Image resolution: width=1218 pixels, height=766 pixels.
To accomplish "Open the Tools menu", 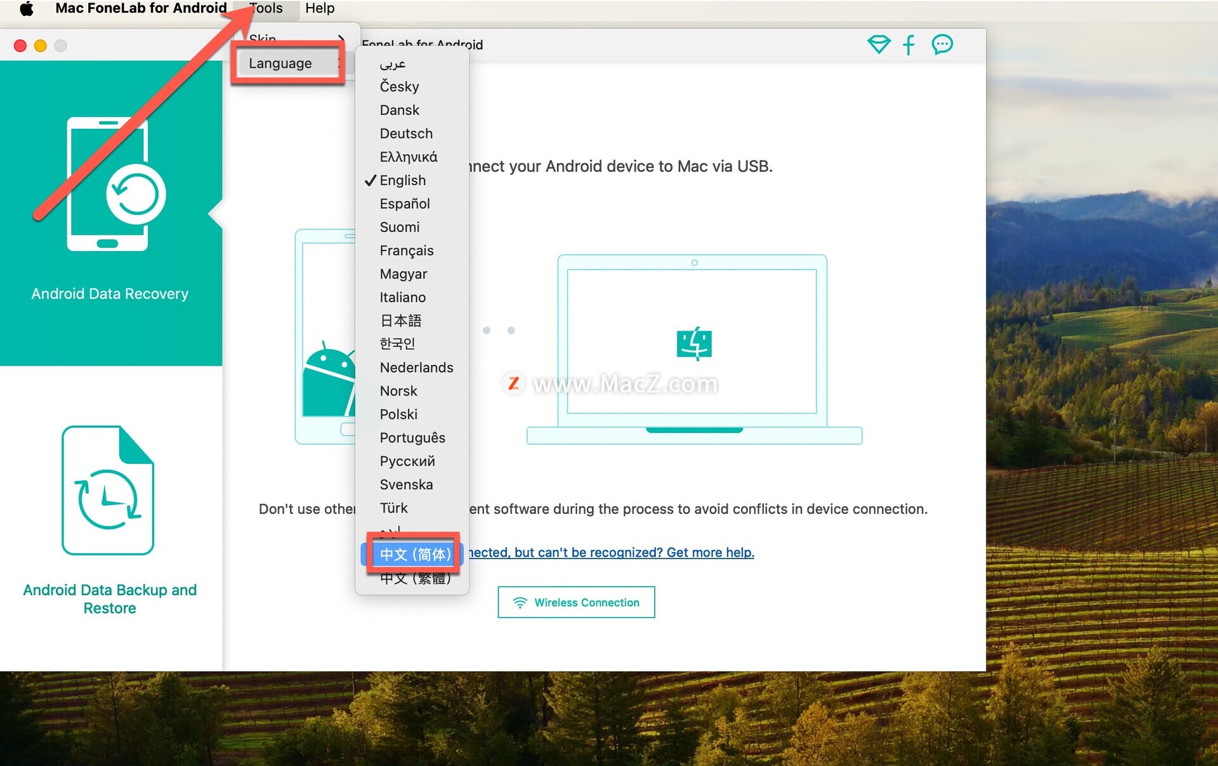I will click(x=266, y=8).
